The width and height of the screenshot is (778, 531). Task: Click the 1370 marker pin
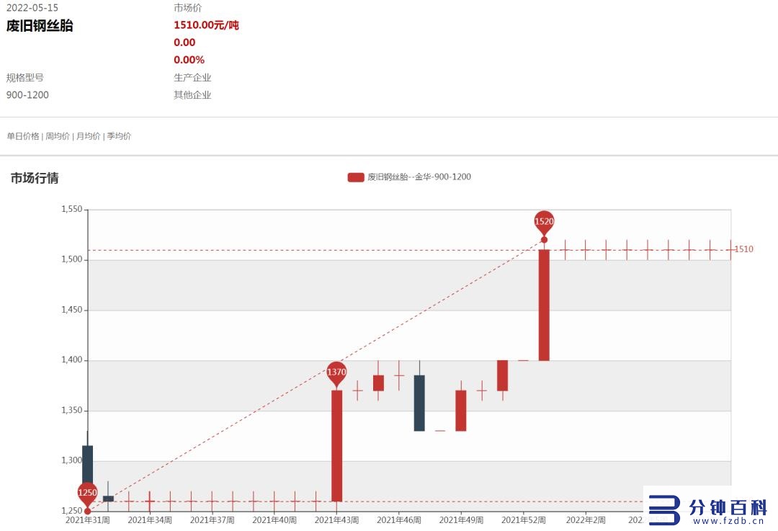point(336,373)
